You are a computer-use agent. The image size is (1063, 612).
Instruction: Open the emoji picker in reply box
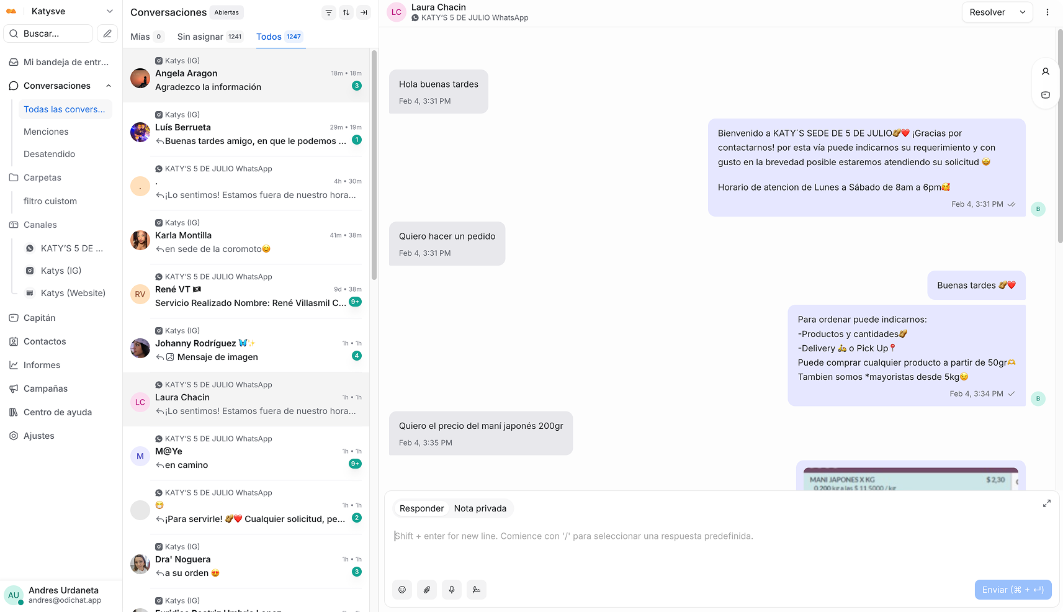402,590
